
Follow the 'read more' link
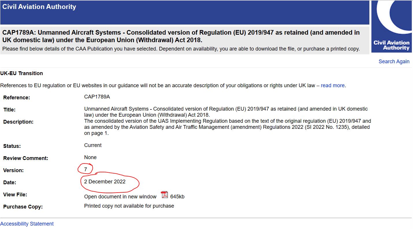[x=332, y=85]
